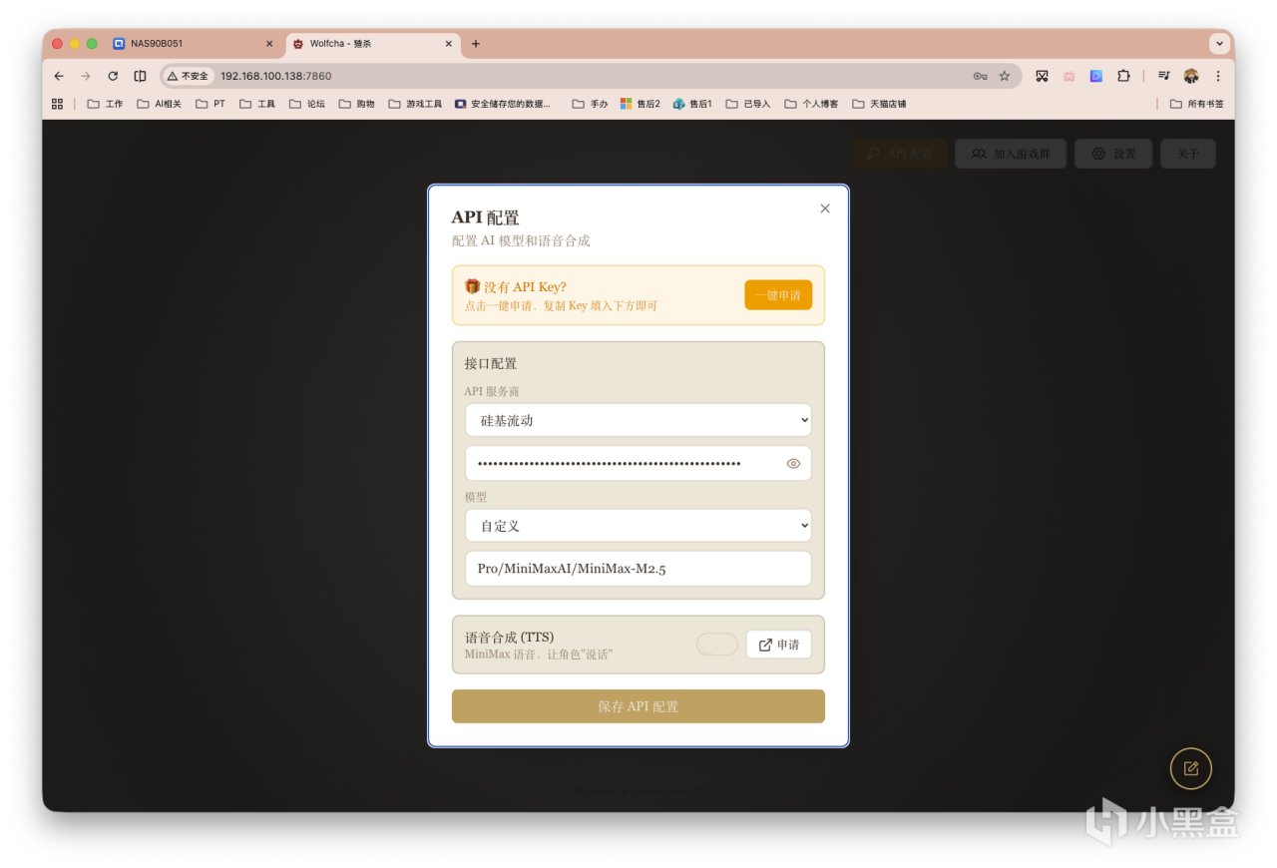Open the browser three-dot menu
Screen dimensions: 1277x868
(x=1217, y=76)
